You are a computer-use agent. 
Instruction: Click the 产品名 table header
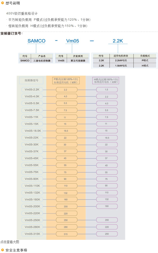click(42, 56)
